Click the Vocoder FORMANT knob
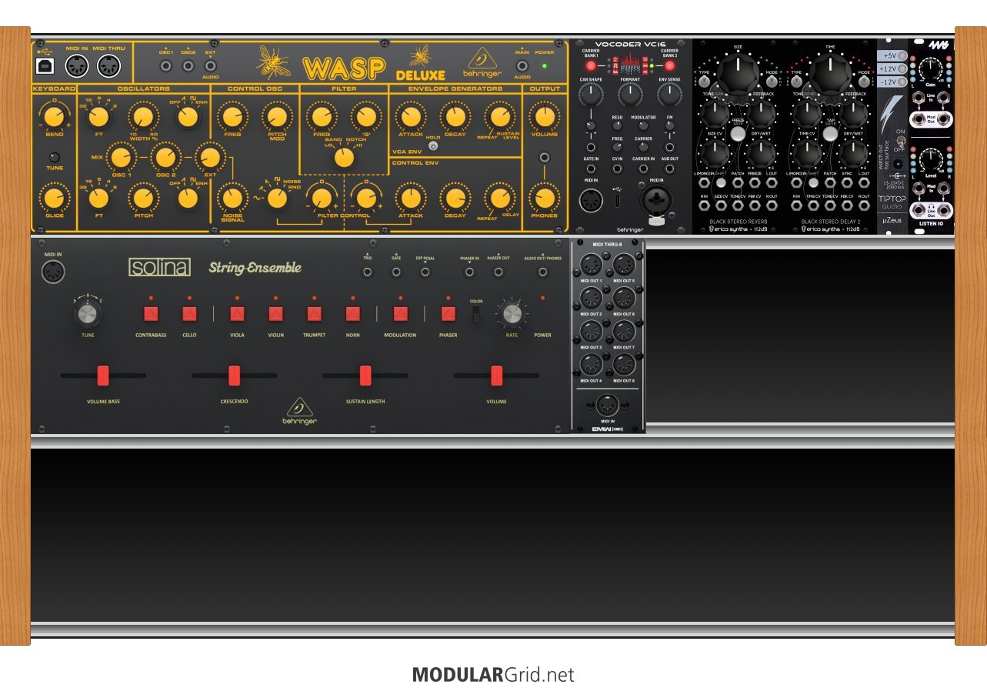987x691 pixels. [x=630, y=94]
